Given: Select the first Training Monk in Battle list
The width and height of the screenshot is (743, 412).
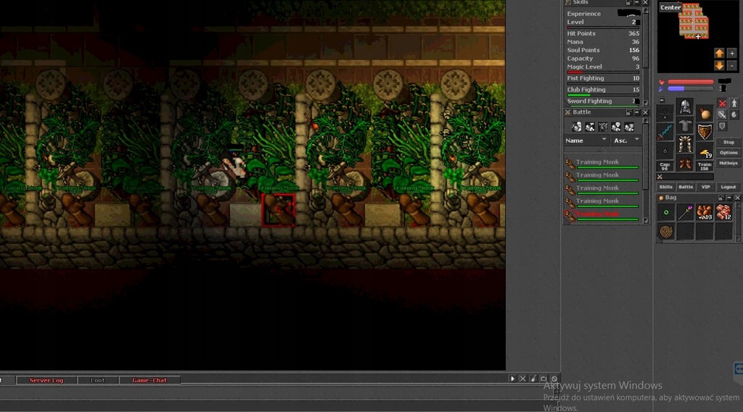Looking at the screenshot, I should [x=602, y=163].
